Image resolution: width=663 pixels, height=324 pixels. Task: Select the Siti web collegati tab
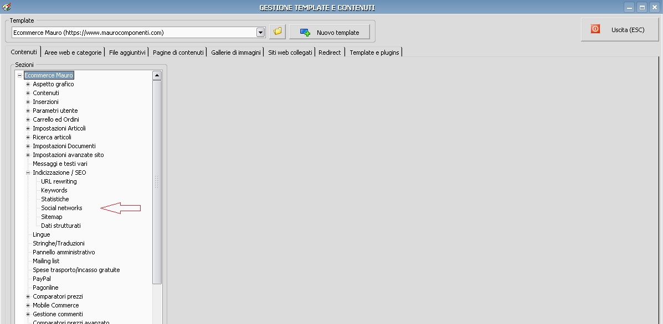click(x=290, y=53)
